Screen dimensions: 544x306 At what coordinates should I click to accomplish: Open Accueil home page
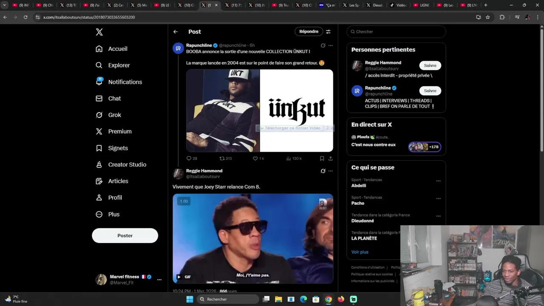pyautogui.click(x=112, y=49)
